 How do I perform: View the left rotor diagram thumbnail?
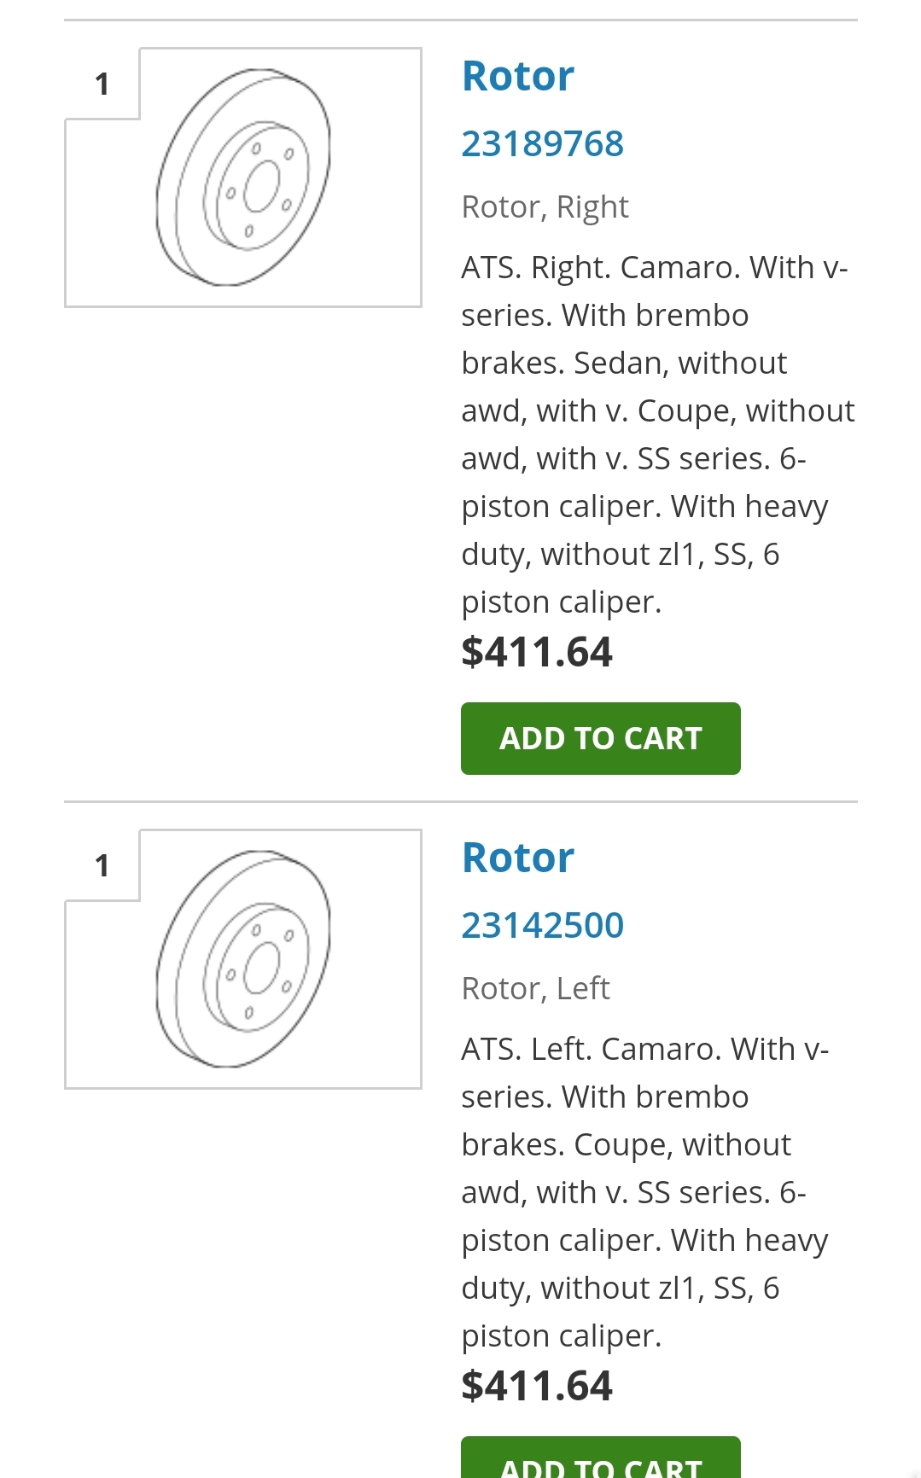(x=243, y=959)
